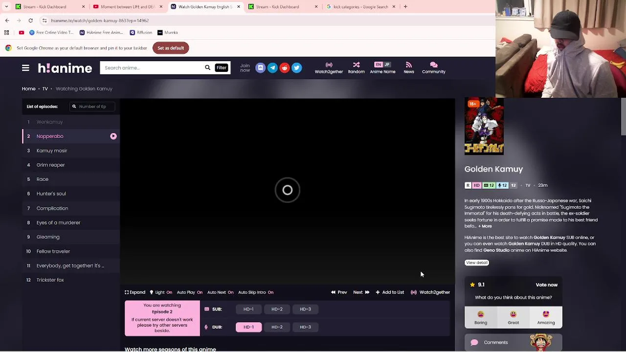Viewport: 626px width, 352px height.
Task: Go to Next episode
Action: [x=361, y=292]
